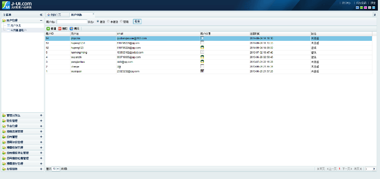Viewport: 380px width, 179px height.
Task: Collapse the main menu sidebar with double-arrow
Action: point(41,15)
